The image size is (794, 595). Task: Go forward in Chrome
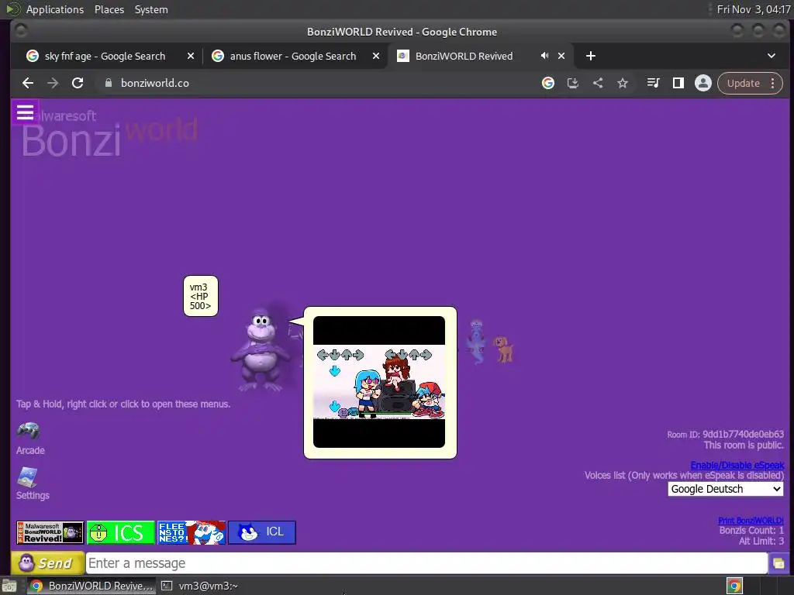53,83
